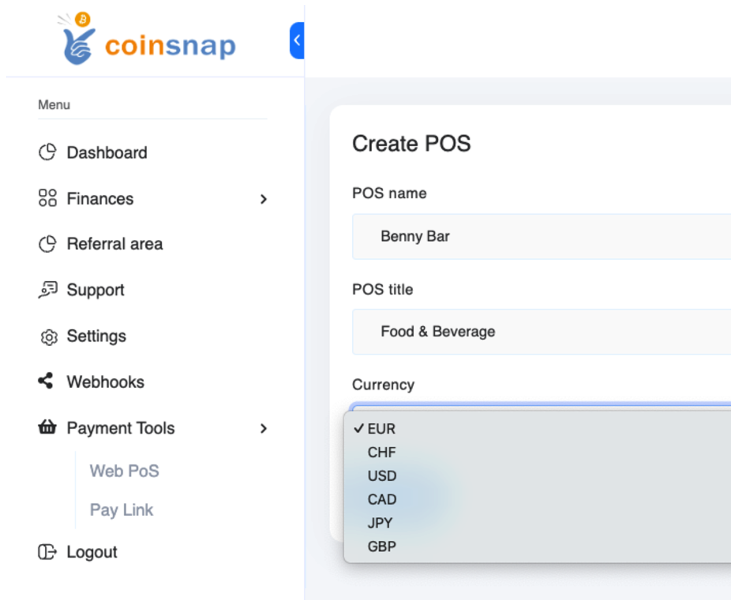Open Support via chat icon

pos(47,290)
